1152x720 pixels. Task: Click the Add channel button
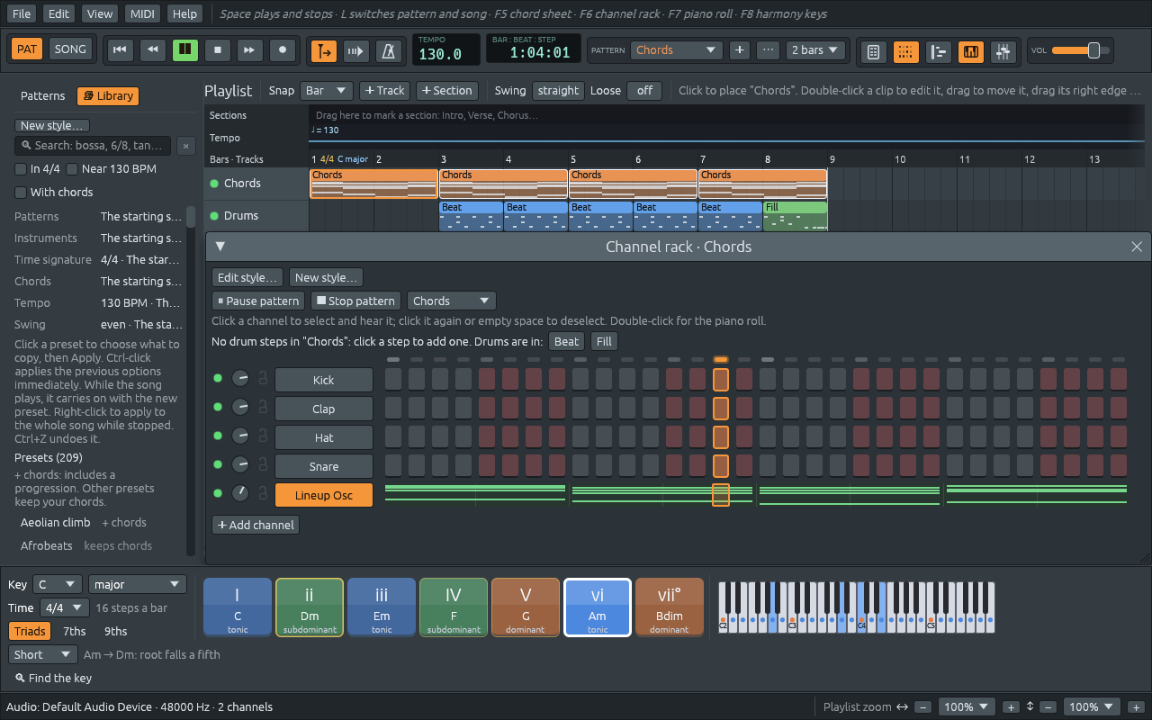pos(256,525)
